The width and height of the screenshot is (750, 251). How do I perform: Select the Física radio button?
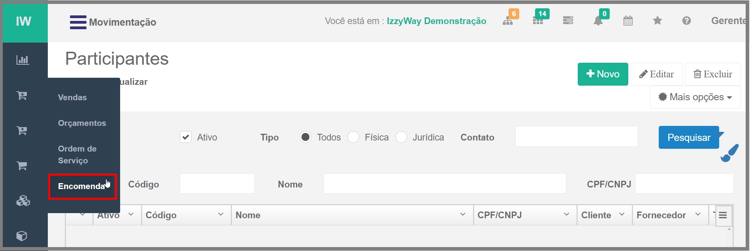pyautogui.click(x=353, y=137)
